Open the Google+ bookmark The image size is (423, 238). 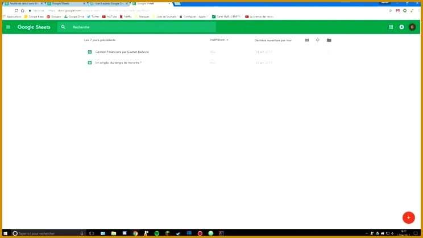click(x=54, y=17)
